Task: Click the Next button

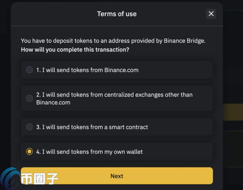Action: coord(117,176)
